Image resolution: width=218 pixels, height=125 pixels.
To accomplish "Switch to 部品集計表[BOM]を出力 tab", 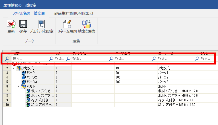I will tap(73, 13).
